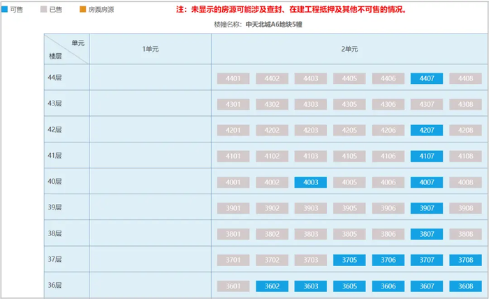Viewport: 489px width, 299px height.
Task: Select available unit 3606
Action: click(x=388, y=286)
